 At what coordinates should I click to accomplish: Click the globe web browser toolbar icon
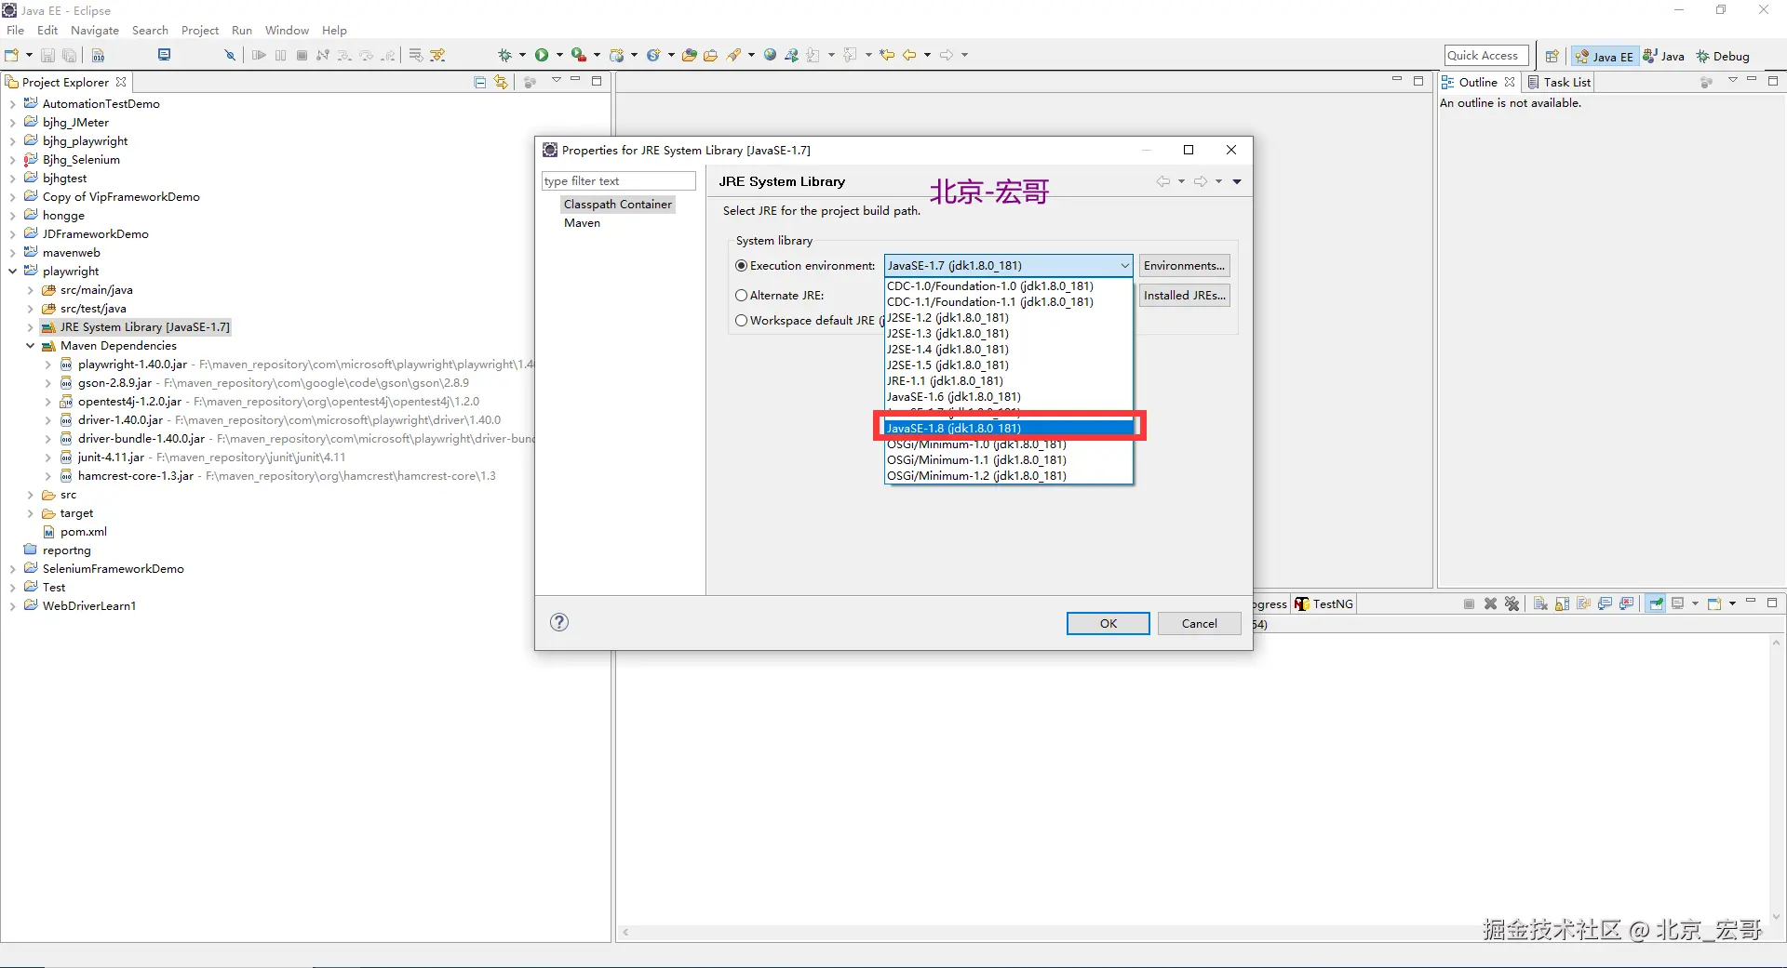pos(770,55)
